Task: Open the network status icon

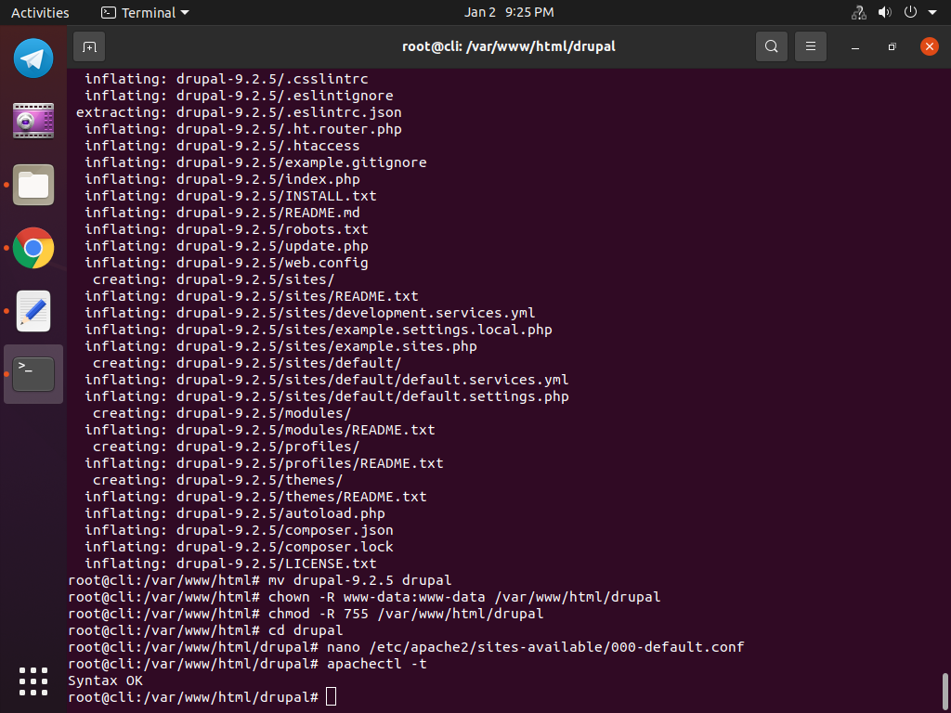Action: coord(859,13)
